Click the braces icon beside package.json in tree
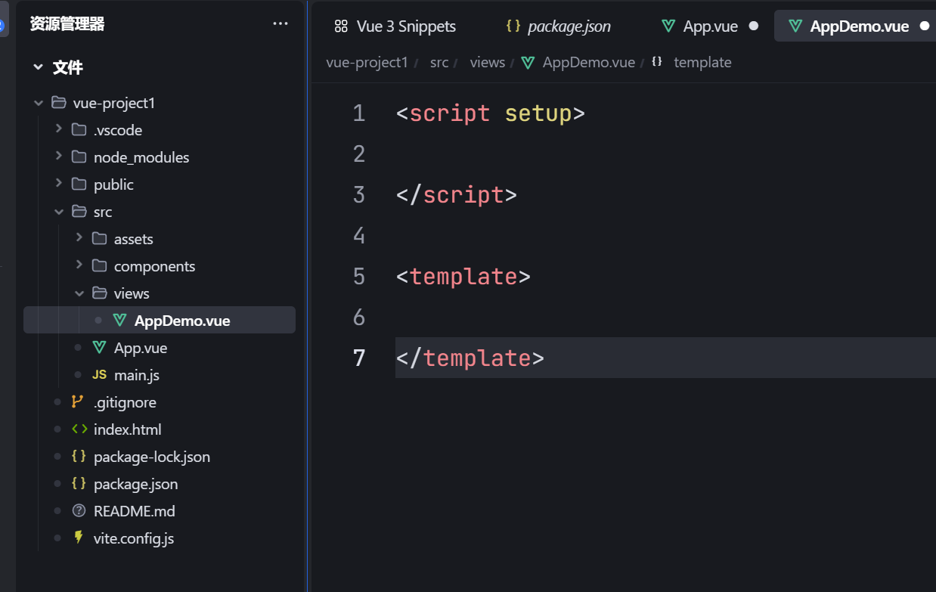Image resolution: width=936 pixels, height=592 pixels. click(x=79, y=484)
